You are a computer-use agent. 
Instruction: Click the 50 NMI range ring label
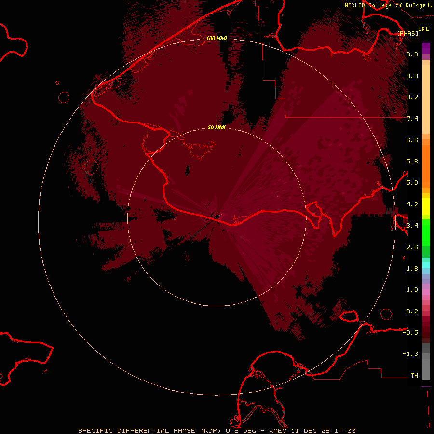(x=217, y=127)
